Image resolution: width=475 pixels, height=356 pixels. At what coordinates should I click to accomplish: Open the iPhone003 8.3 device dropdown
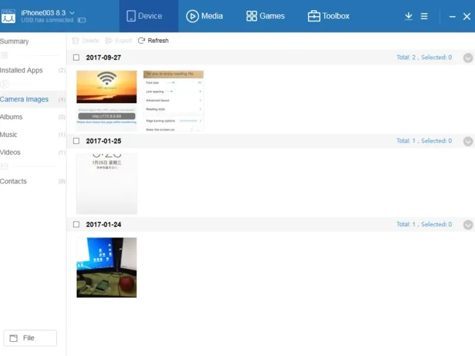click(x=72, y=12)
